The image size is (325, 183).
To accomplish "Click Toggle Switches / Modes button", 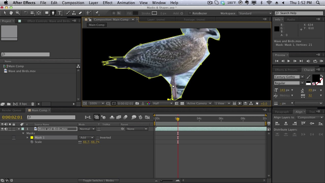I will point(98,180).
